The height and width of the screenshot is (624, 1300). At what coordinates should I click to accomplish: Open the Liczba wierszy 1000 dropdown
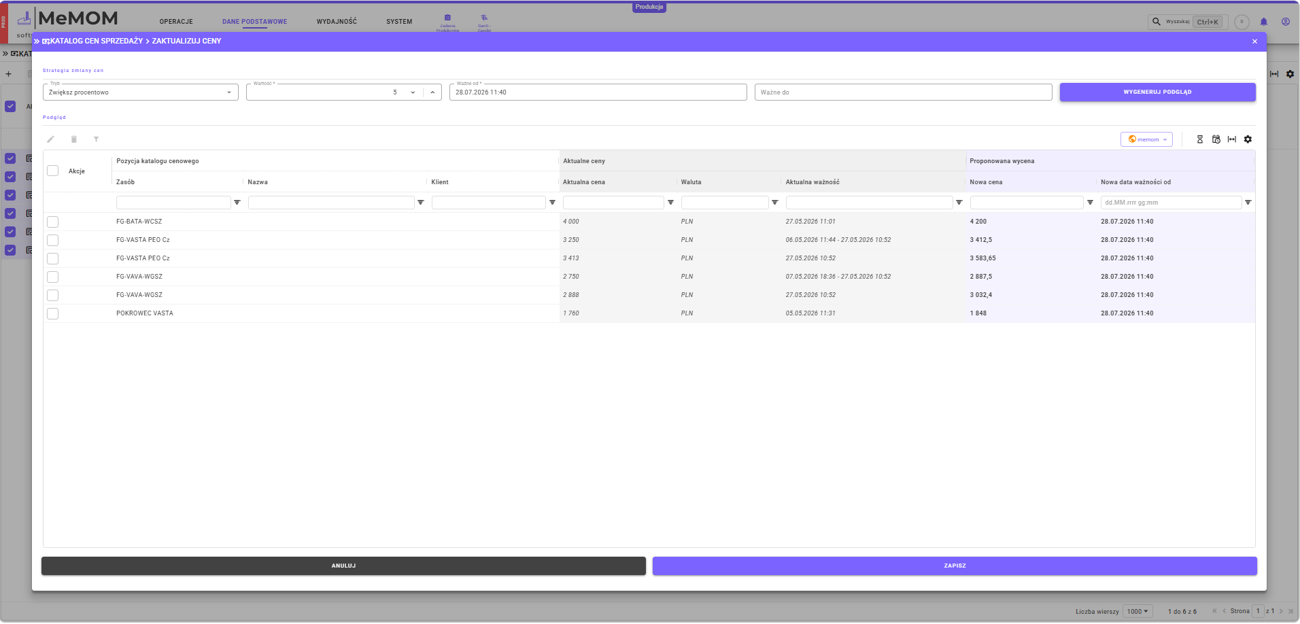1137,611
